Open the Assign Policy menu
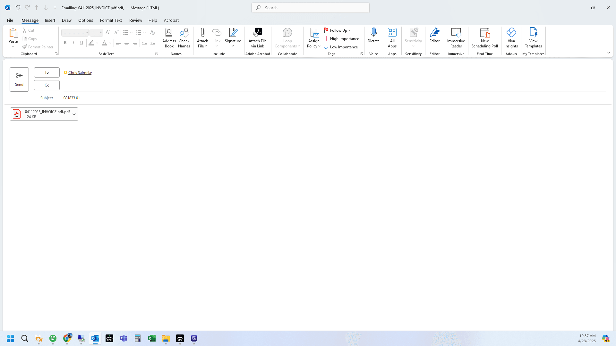The width and height of the screenshot is (616, 346). coord(314,38)
